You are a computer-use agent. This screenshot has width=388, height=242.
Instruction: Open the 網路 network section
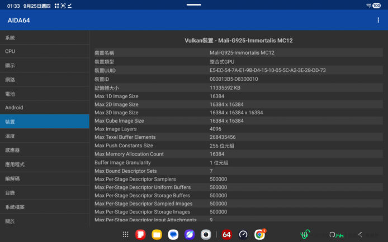[45, 79]
